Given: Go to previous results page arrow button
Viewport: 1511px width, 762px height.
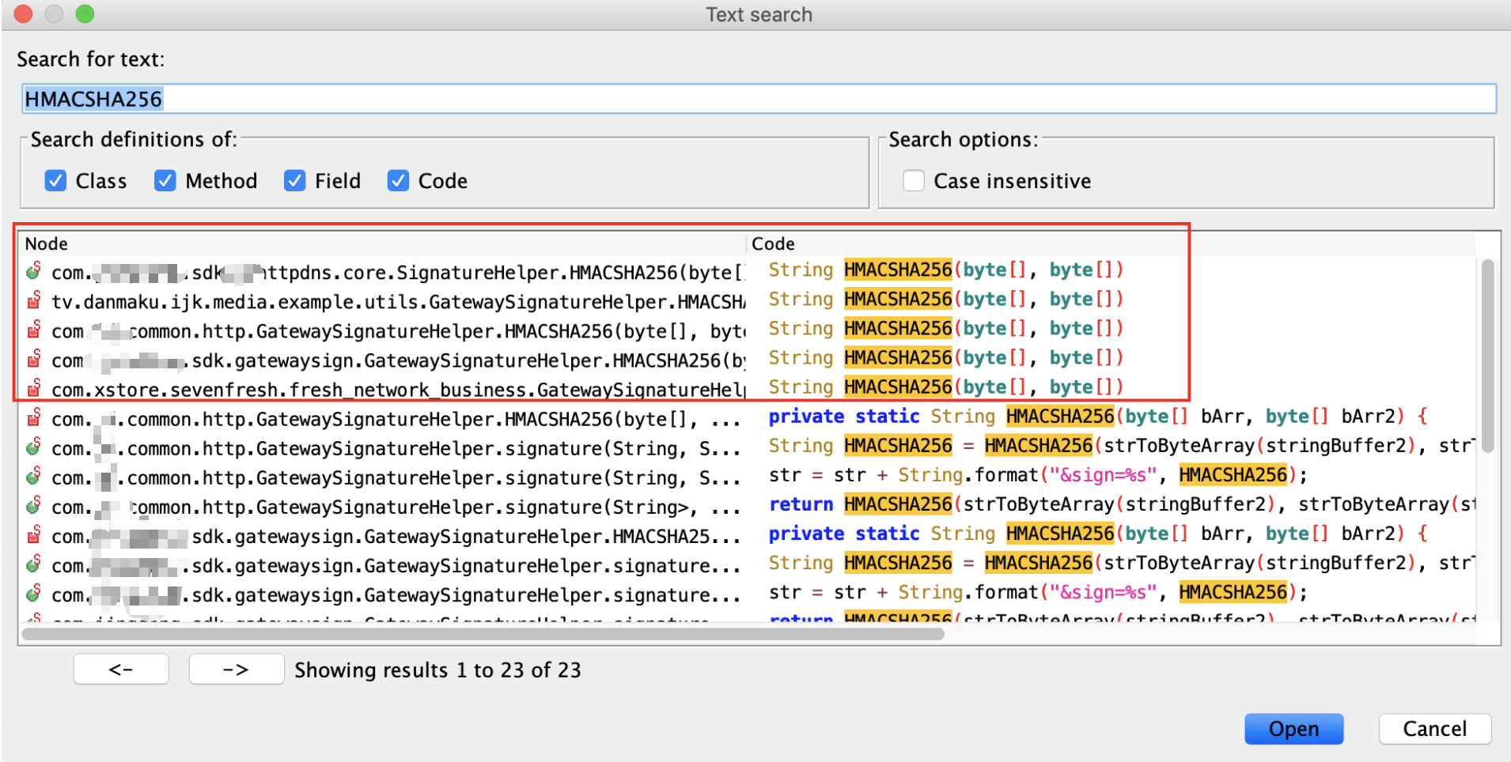Looking at the screenshot, I should pyautogui.click(x=121, y=670).
